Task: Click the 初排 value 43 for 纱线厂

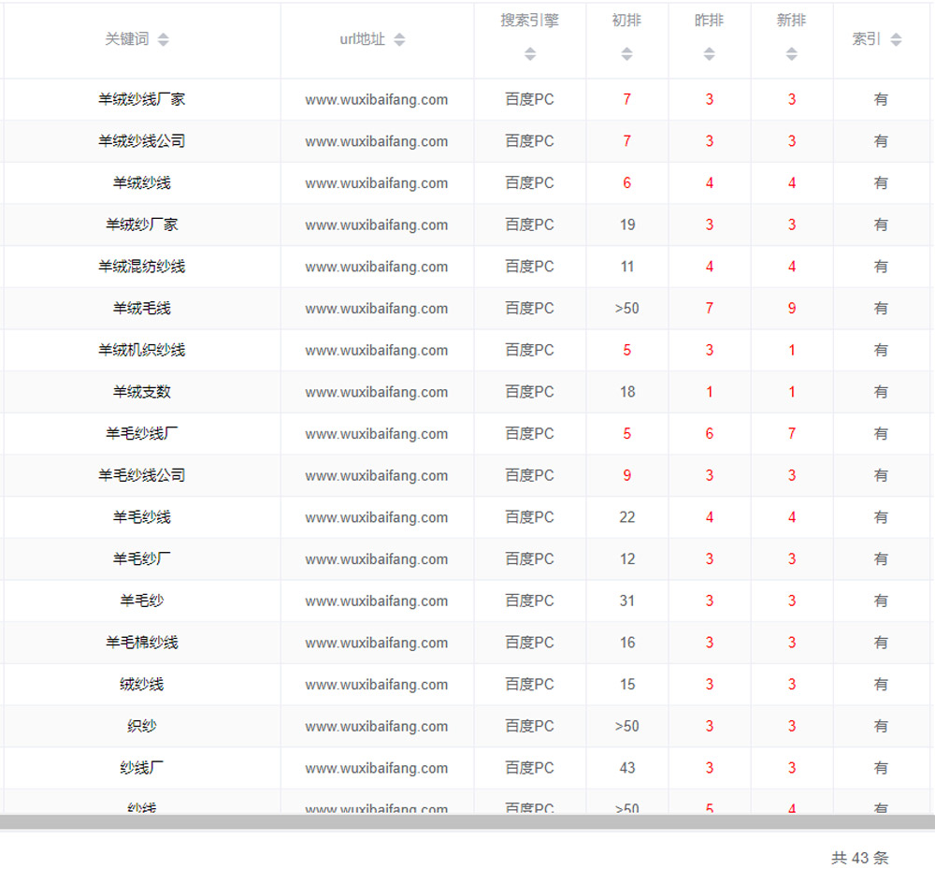Action: tap(626, 768)
